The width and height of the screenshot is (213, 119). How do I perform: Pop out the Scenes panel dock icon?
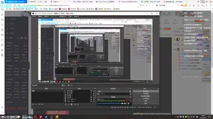pyautogui.click(x=62, y=89)
